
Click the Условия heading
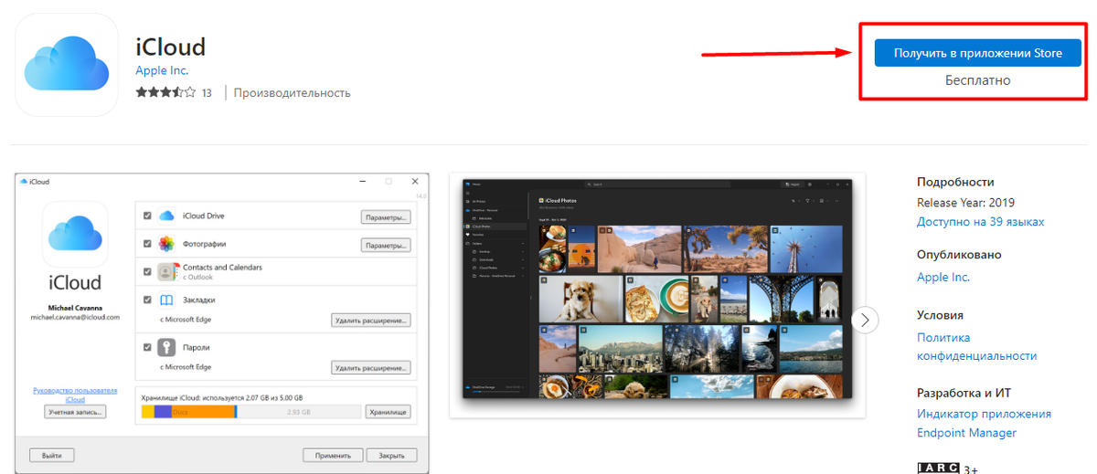(x=941, y=315)
